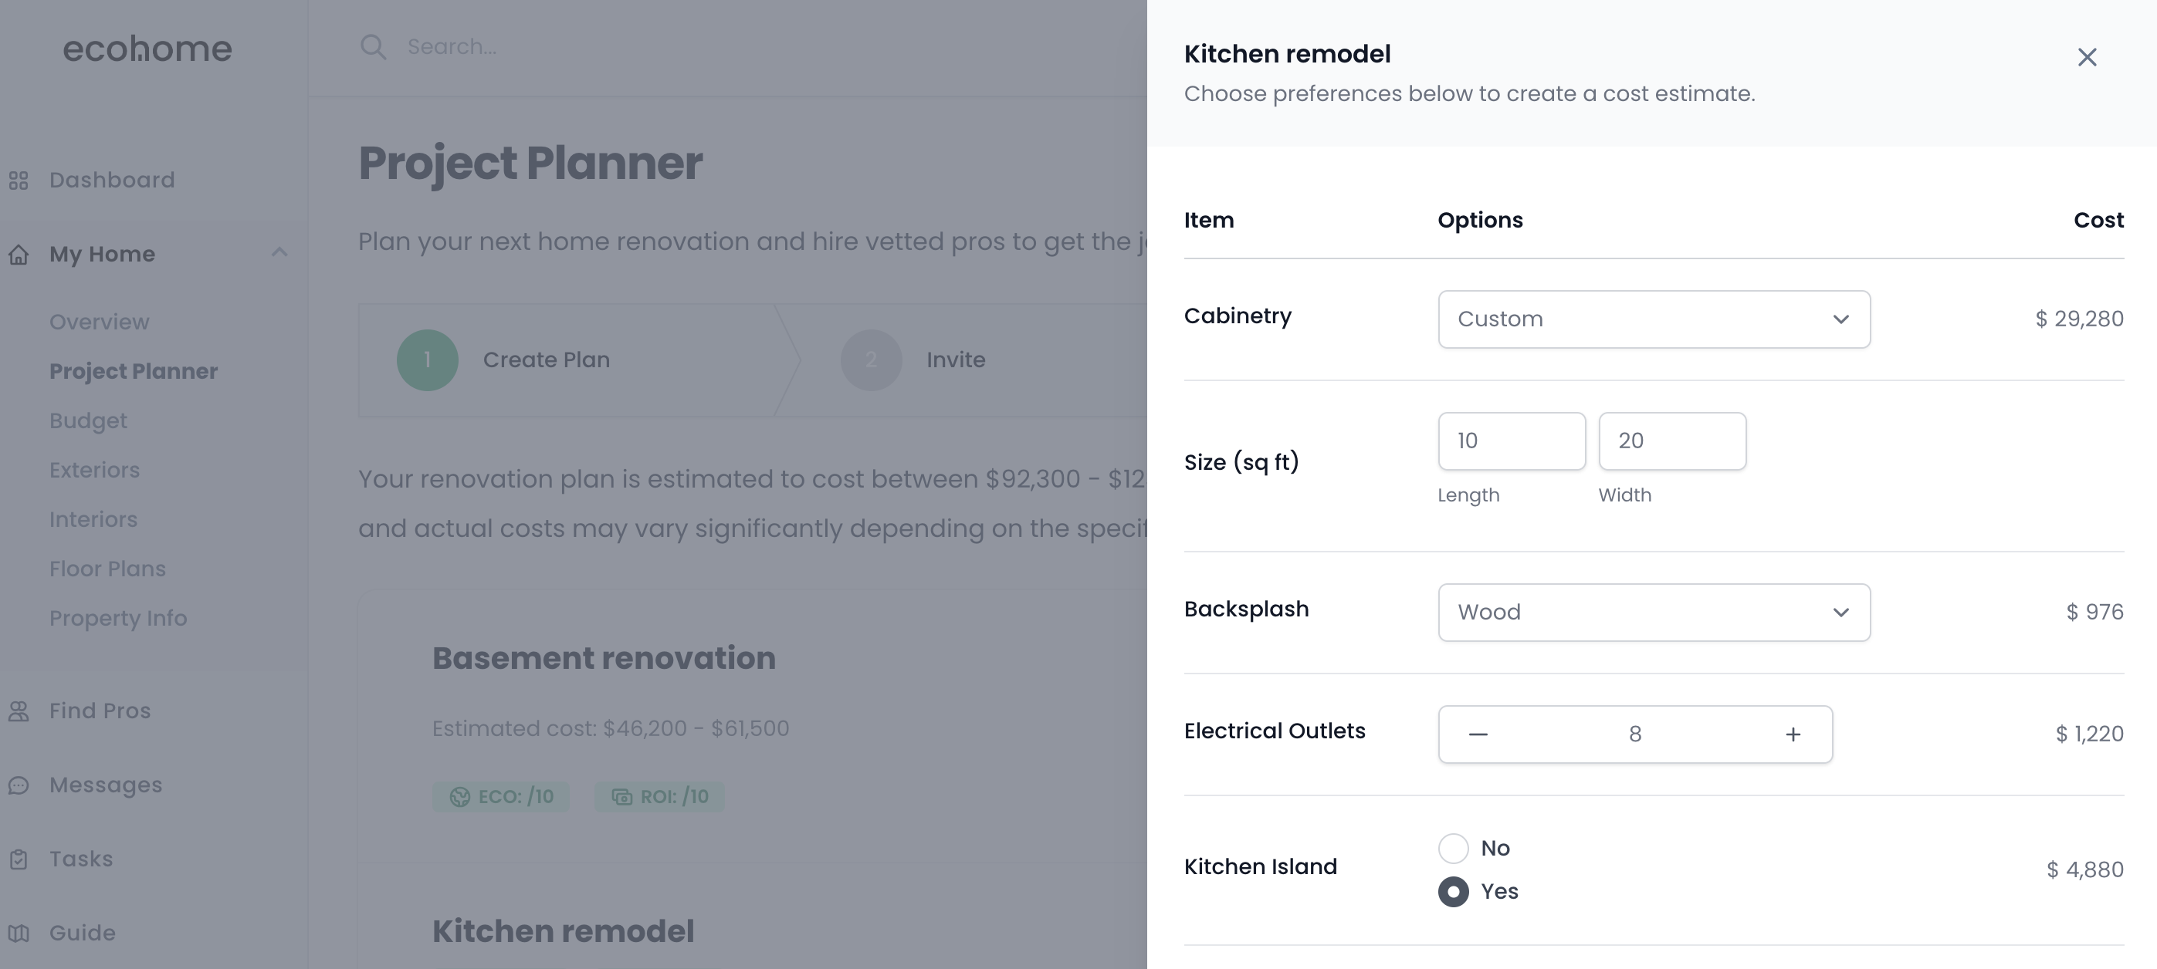Open the Guide book icon
This screenshot has height=969, width=2157.
19,932
